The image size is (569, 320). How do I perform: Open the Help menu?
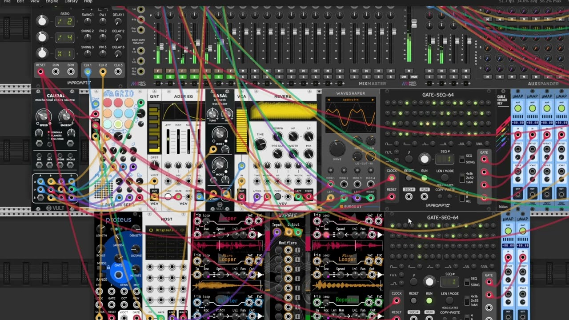pyautogui.click(x=88, y=1)
